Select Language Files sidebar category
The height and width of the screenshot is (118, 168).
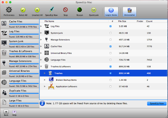(x=20, y=83)
